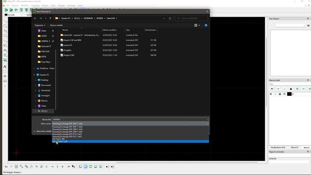Choose Drawing Exchange DXF R14 option

click(x=131, y=134)
